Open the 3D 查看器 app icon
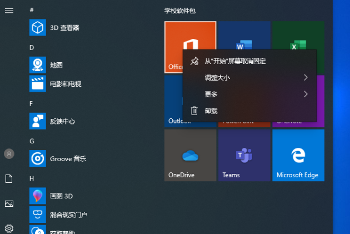Image resolution: width=350 pixels, height=234 pixels. tap(38, 27)
